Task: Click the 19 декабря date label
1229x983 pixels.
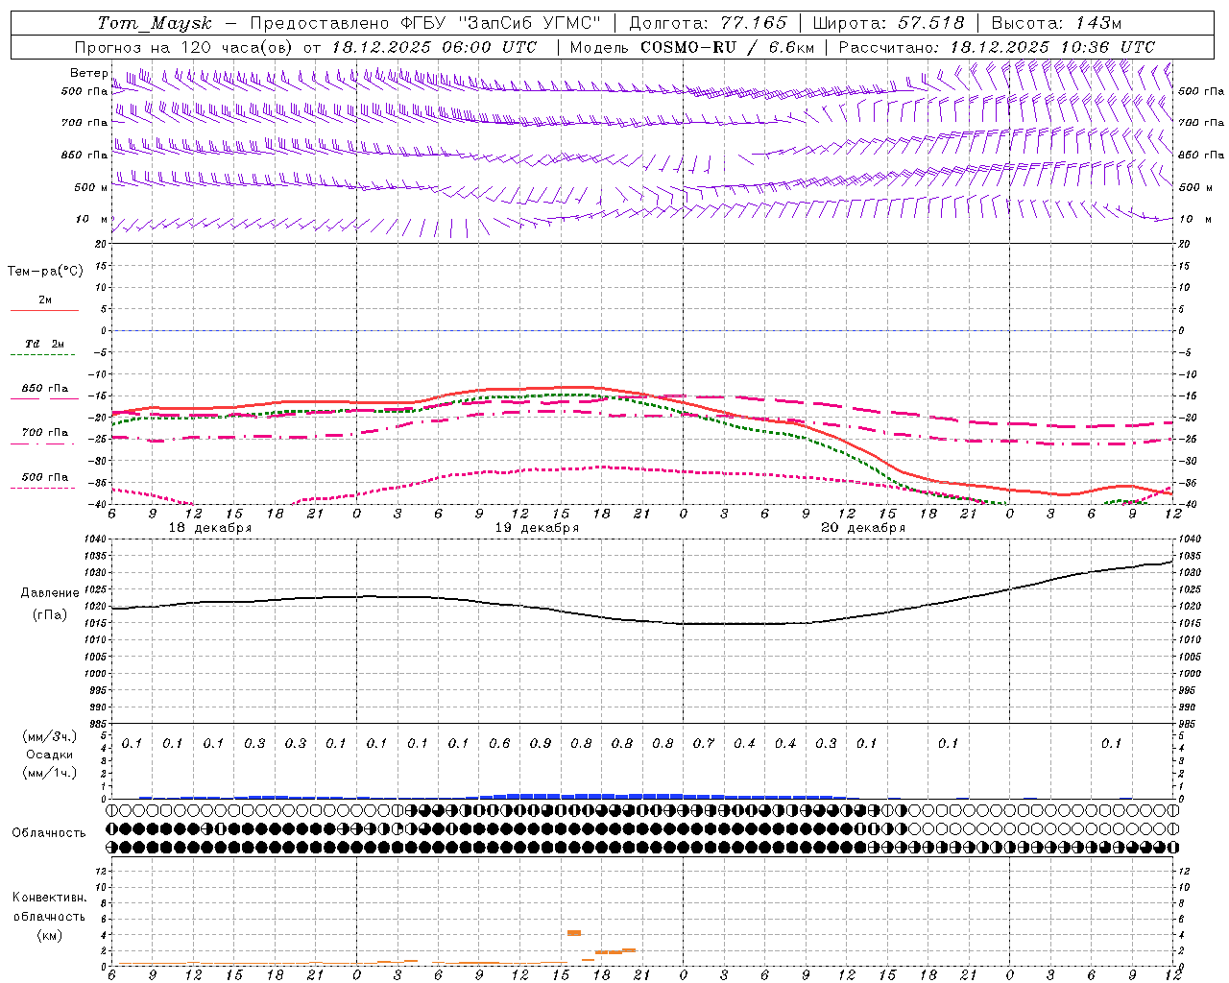Action: 537,528
